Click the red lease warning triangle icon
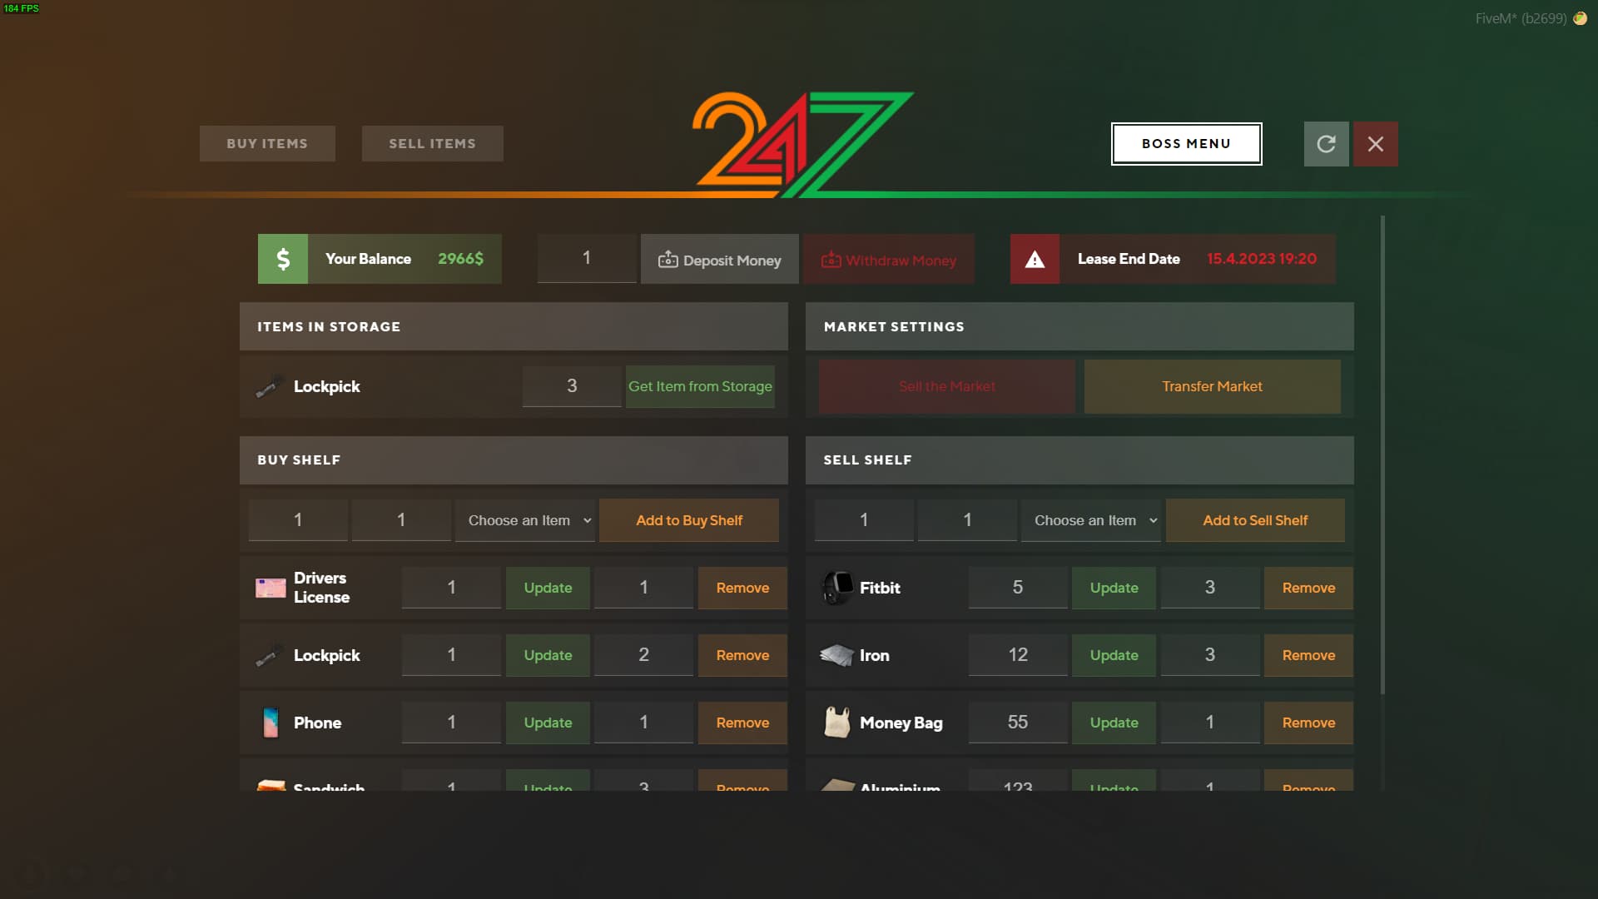 pyautogui.click(x=1035, y=259)
